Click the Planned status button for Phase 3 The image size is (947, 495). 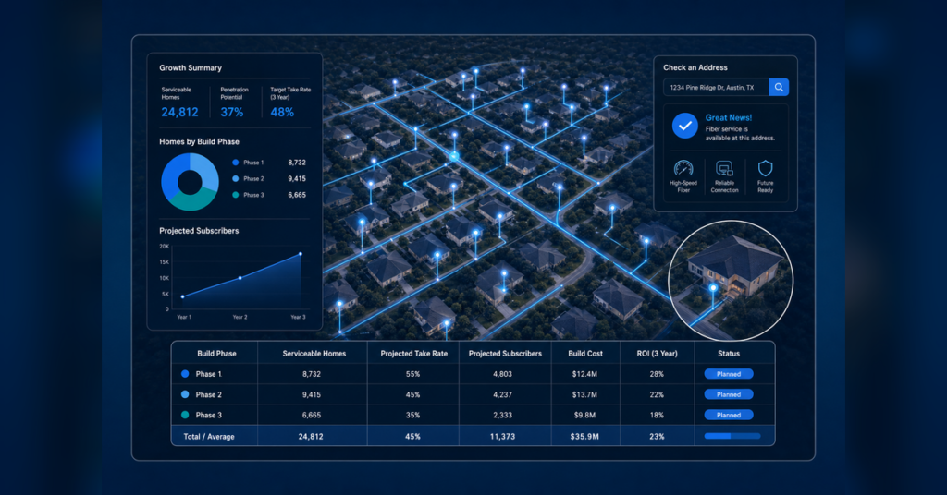click(x=729, y=415)
